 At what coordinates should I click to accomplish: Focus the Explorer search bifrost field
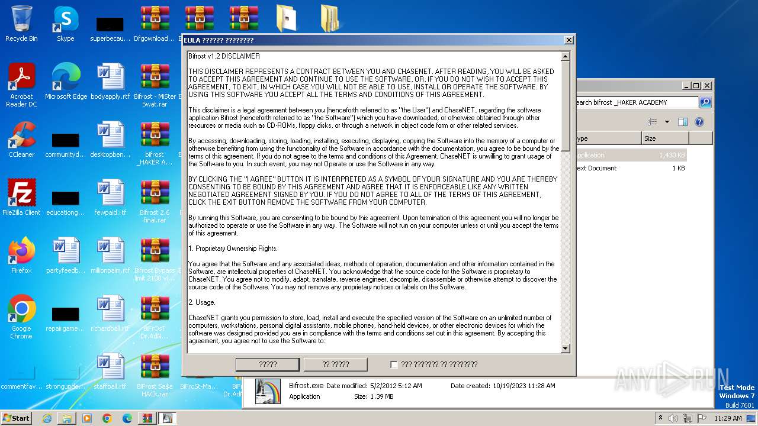(x=637, y=102)
